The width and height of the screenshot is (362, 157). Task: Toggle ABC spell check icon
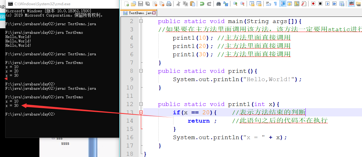351,4
